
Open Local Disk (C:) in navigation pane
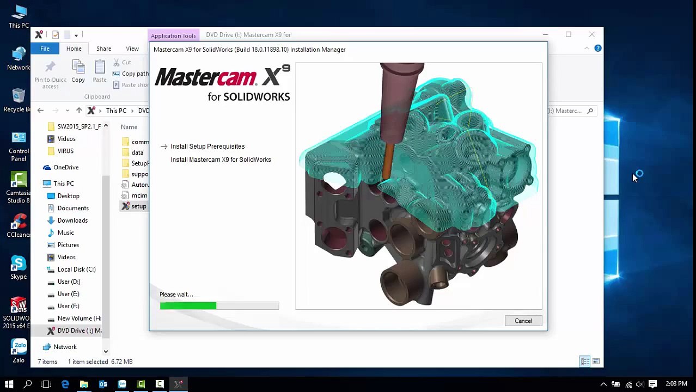point(71,269)
